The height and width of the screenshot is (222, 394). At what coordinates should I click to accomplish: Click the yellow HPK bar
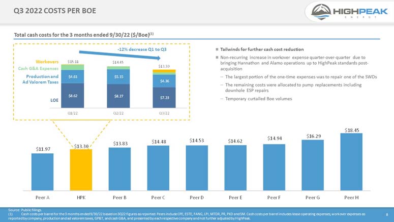coord(81,170)
